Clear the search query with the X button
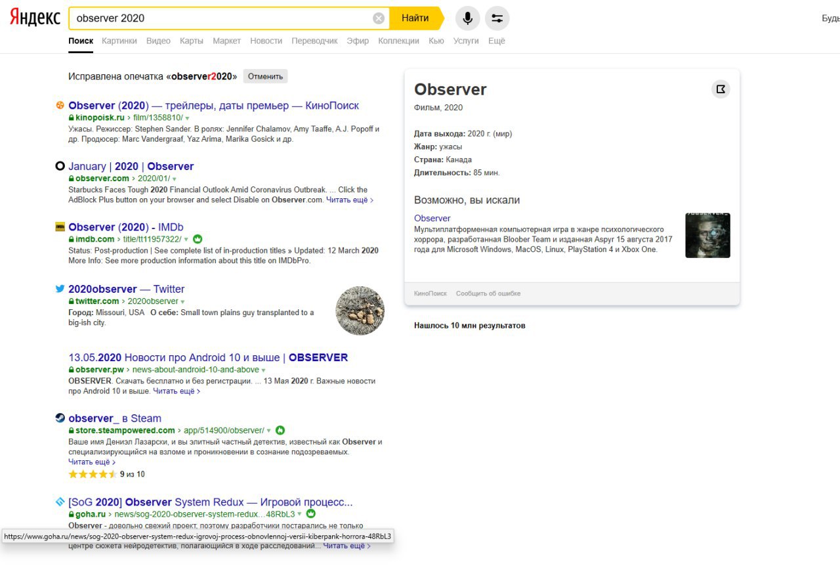Viewport: 840px width, 566px height. [x=379, y=18]
